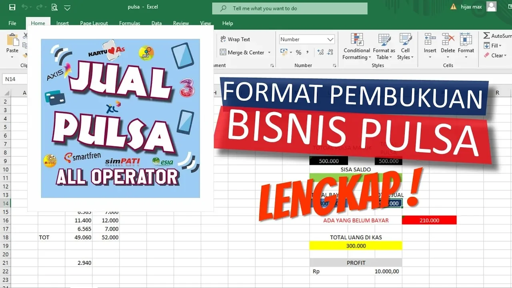Open Print Preview from the quick access toolbar

[54, 7]
